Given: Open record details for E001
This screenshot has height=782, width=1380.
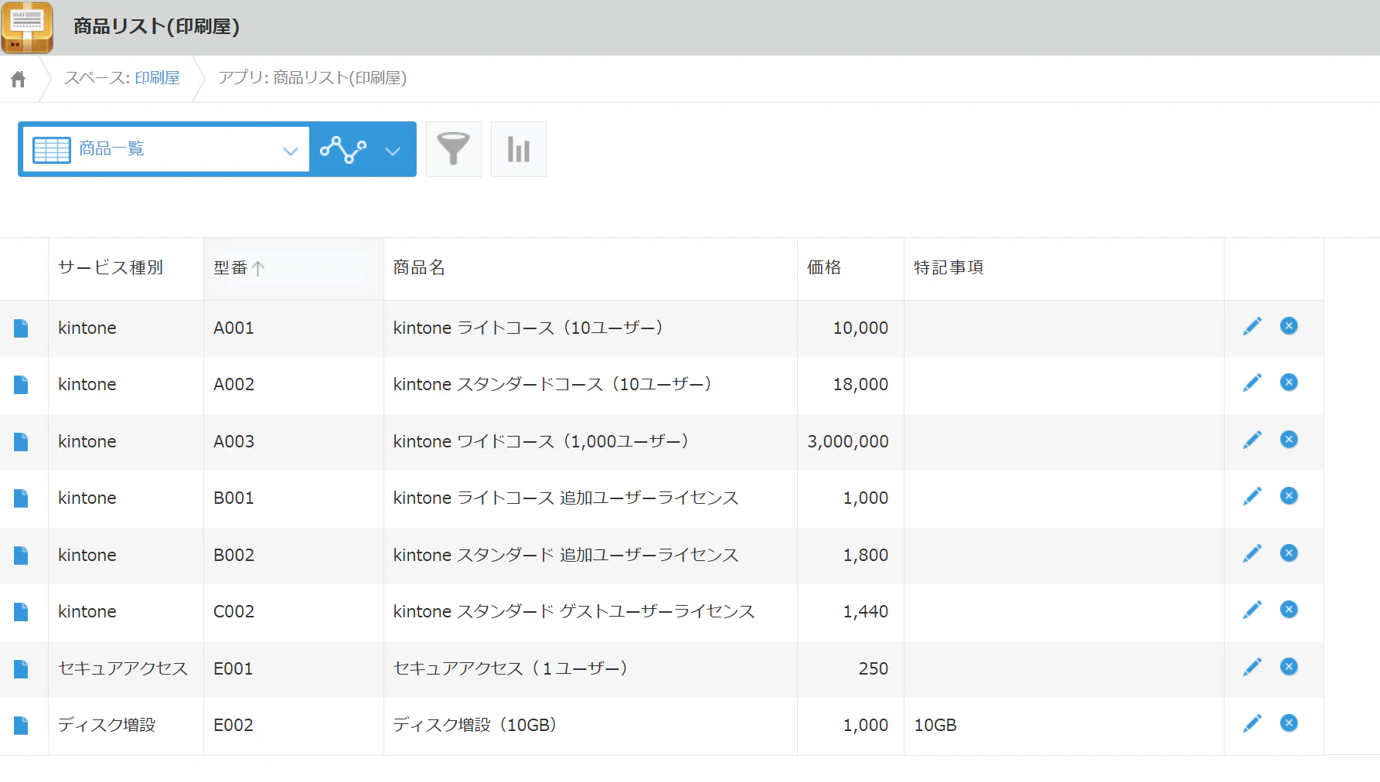Looking at the screenshot, I should (21, 669).
